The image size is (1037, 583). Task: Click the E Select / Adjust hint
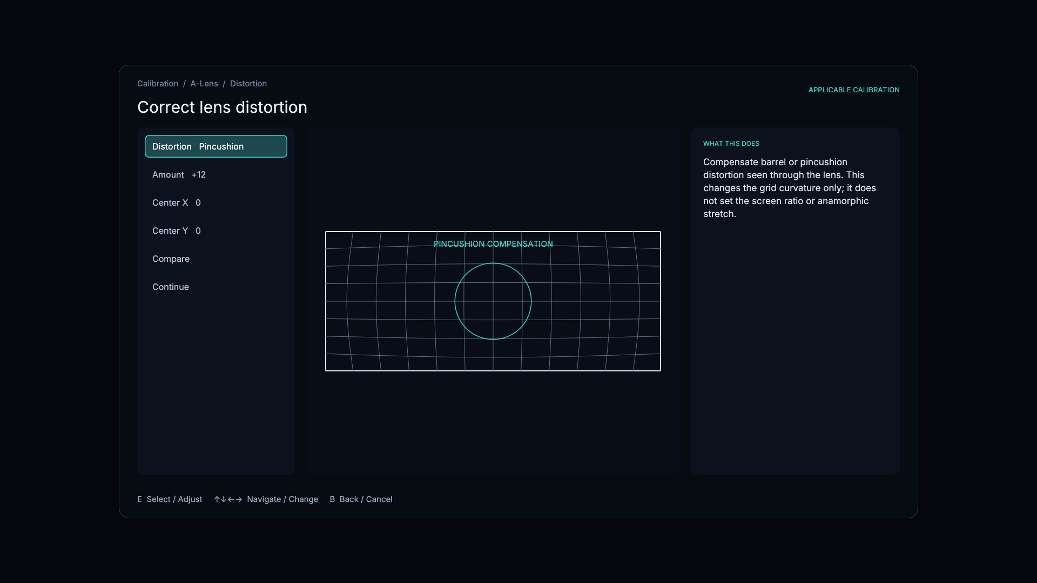[x=170, y=499]
